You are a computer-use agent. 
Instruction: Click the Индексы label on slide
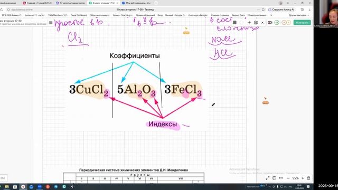coord(163,124)
